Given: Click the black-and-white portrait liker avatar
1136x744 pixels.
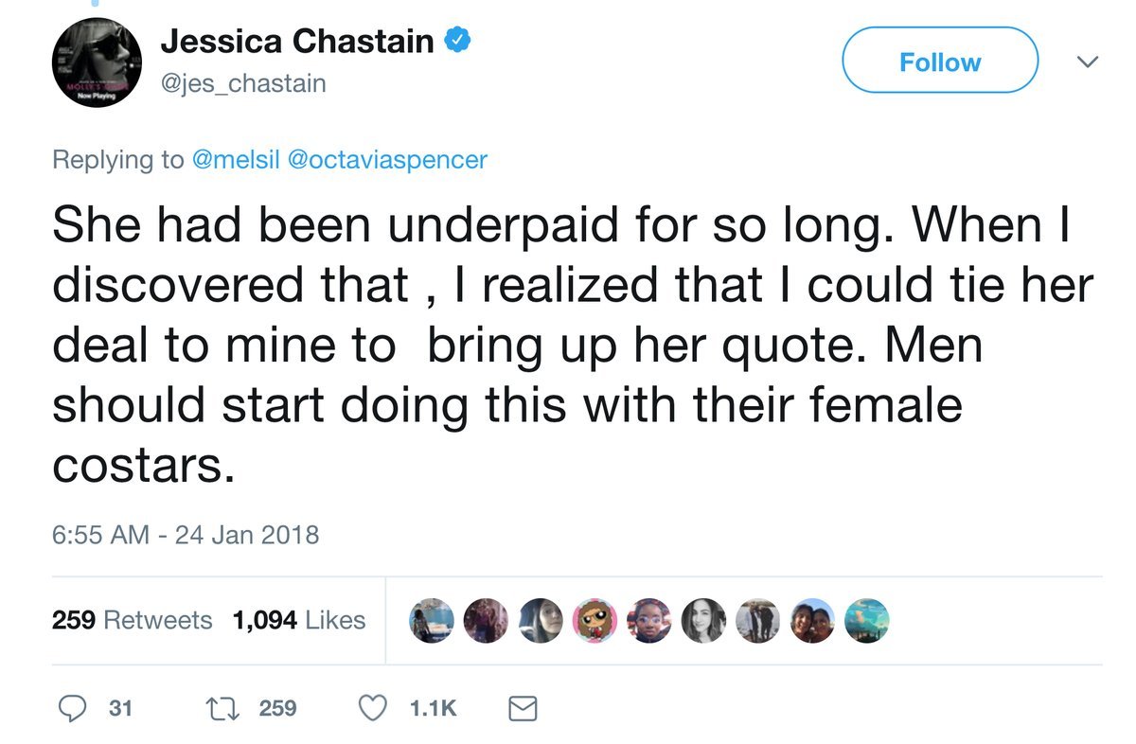Looking at the screenshot, I should pyautogui.click(x=703, y=620).
